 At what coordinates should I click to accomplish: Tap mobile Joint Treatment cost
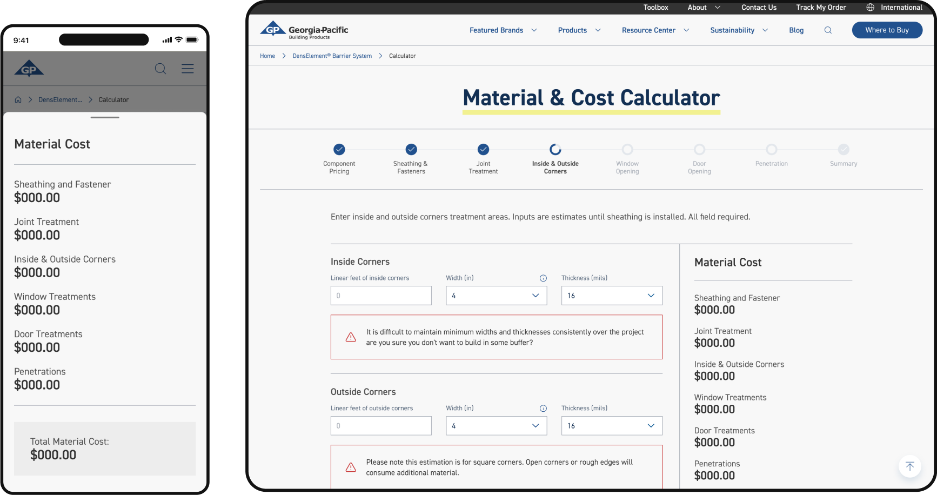tap(46, 229)
